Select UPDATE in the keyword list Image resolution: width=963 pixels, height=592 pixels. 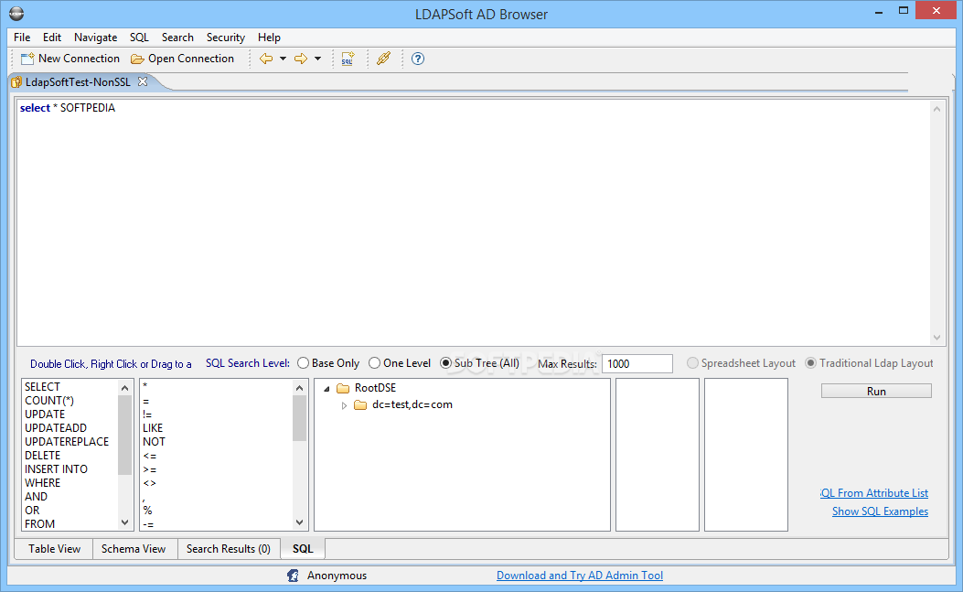(x=45, y=414)
